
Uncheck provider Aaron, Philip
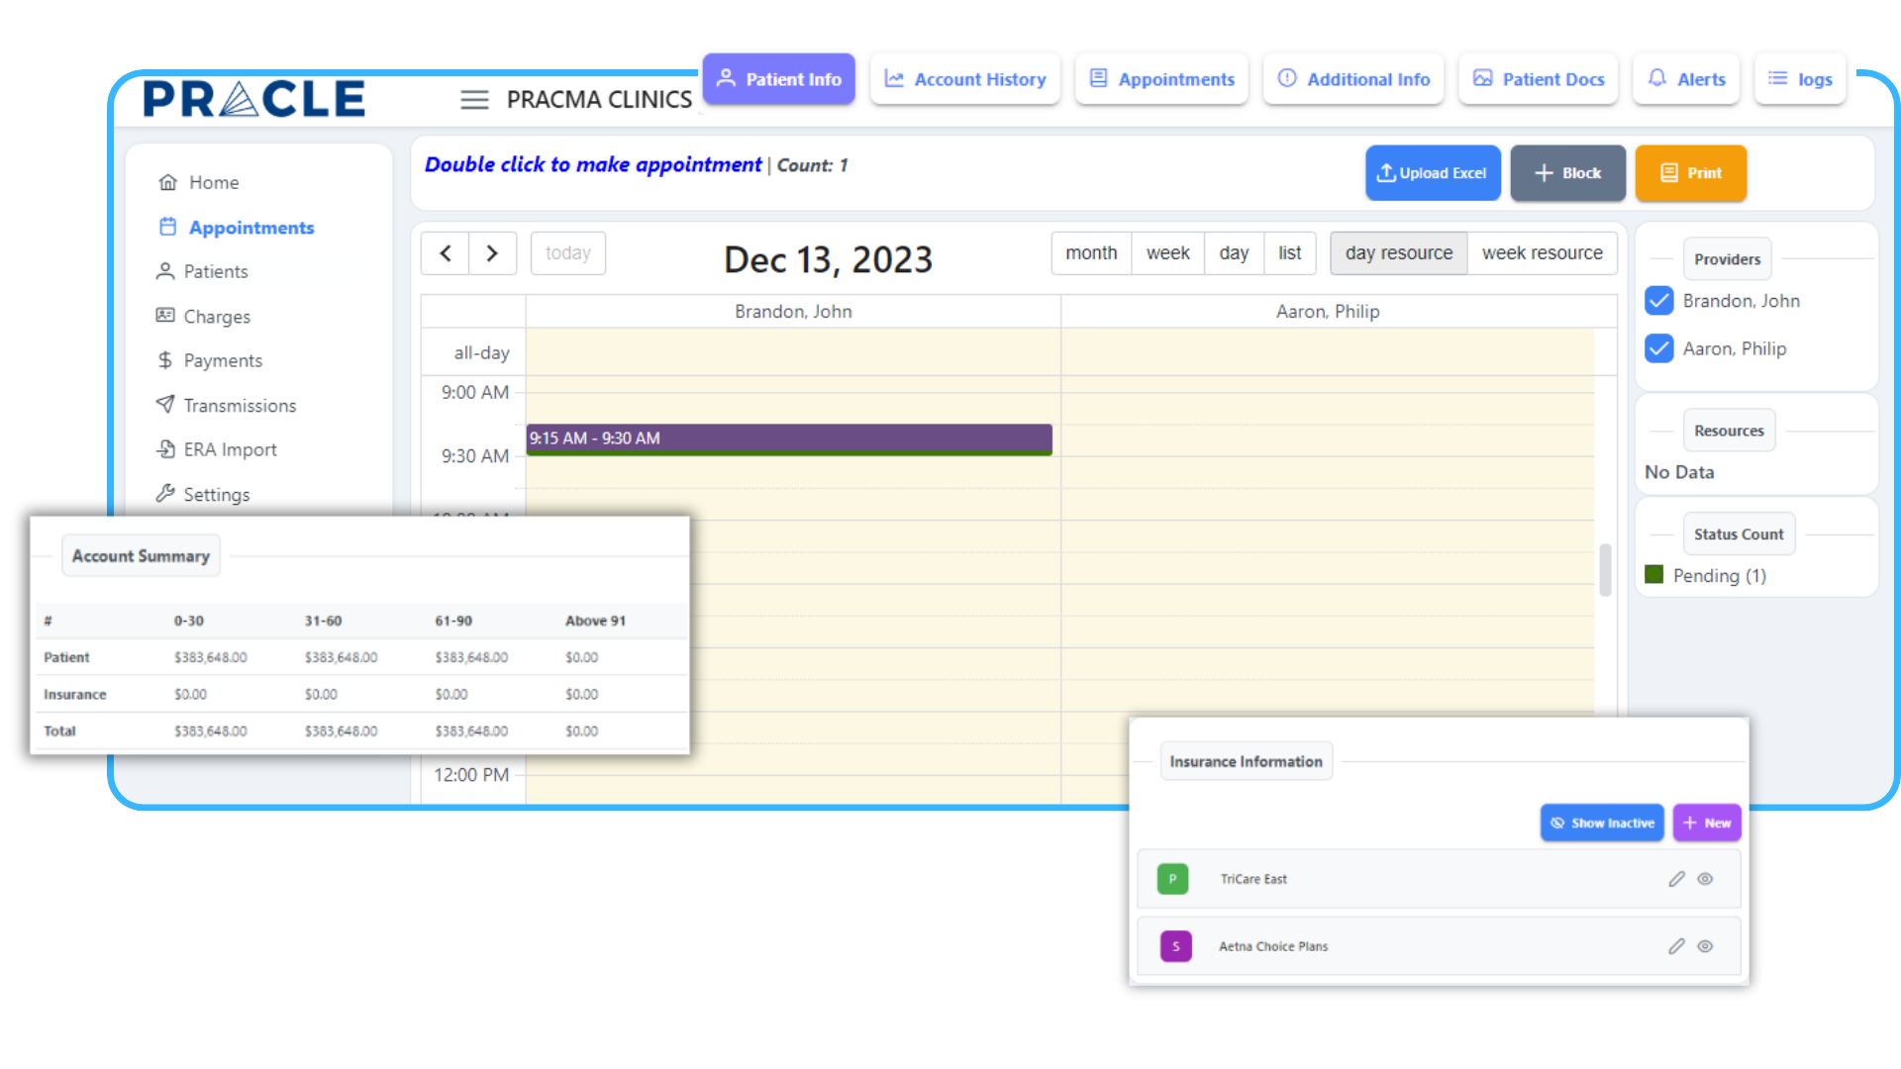click(1658, 348)
